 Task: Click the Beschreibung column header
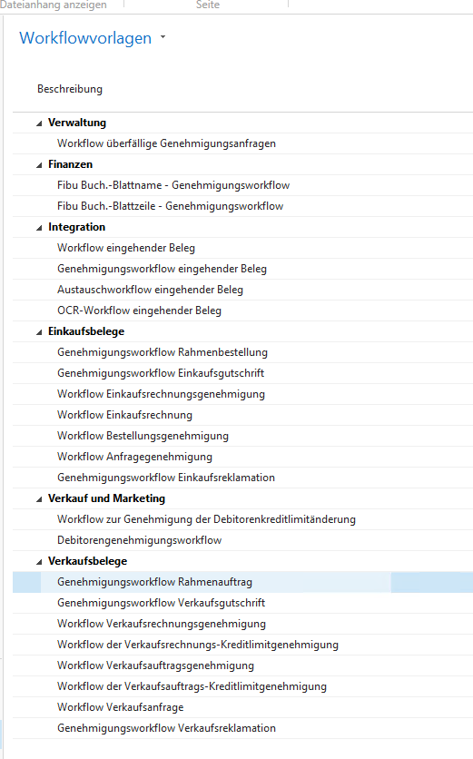click(x=70, y=89)
